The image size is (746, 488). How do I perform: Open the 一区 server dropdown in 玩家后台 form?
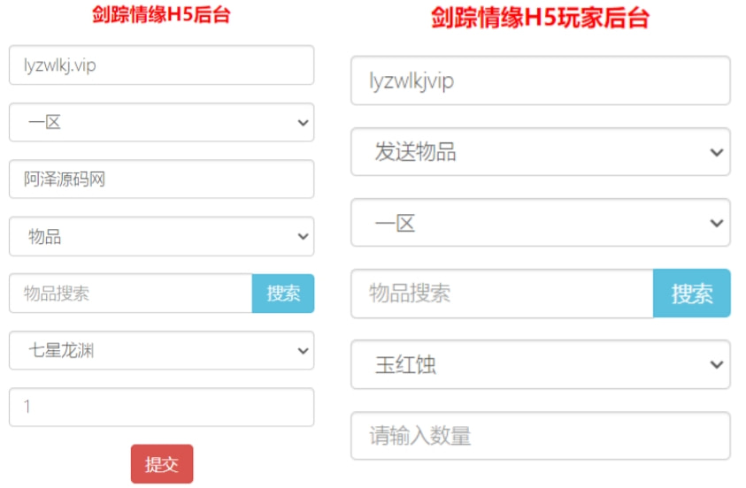click(540, 223)
